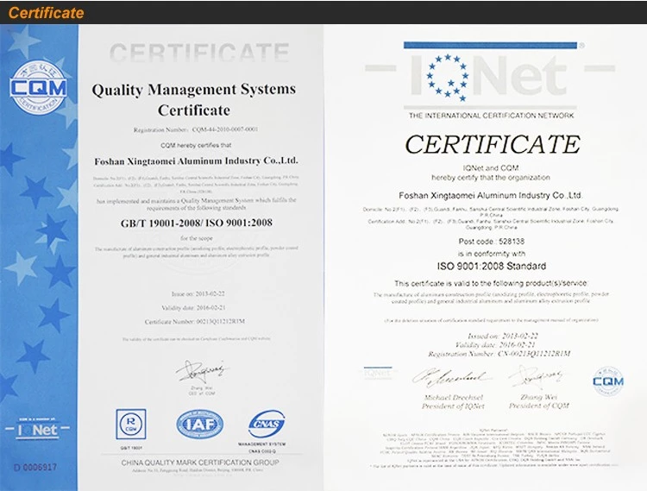Click Michael Drechsel's signature

[451, 377]
